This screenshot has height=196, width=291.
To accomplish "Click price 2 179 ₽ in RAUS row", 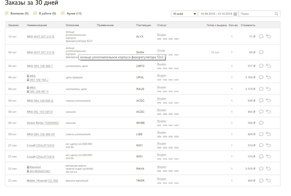I will click(250, 89).
